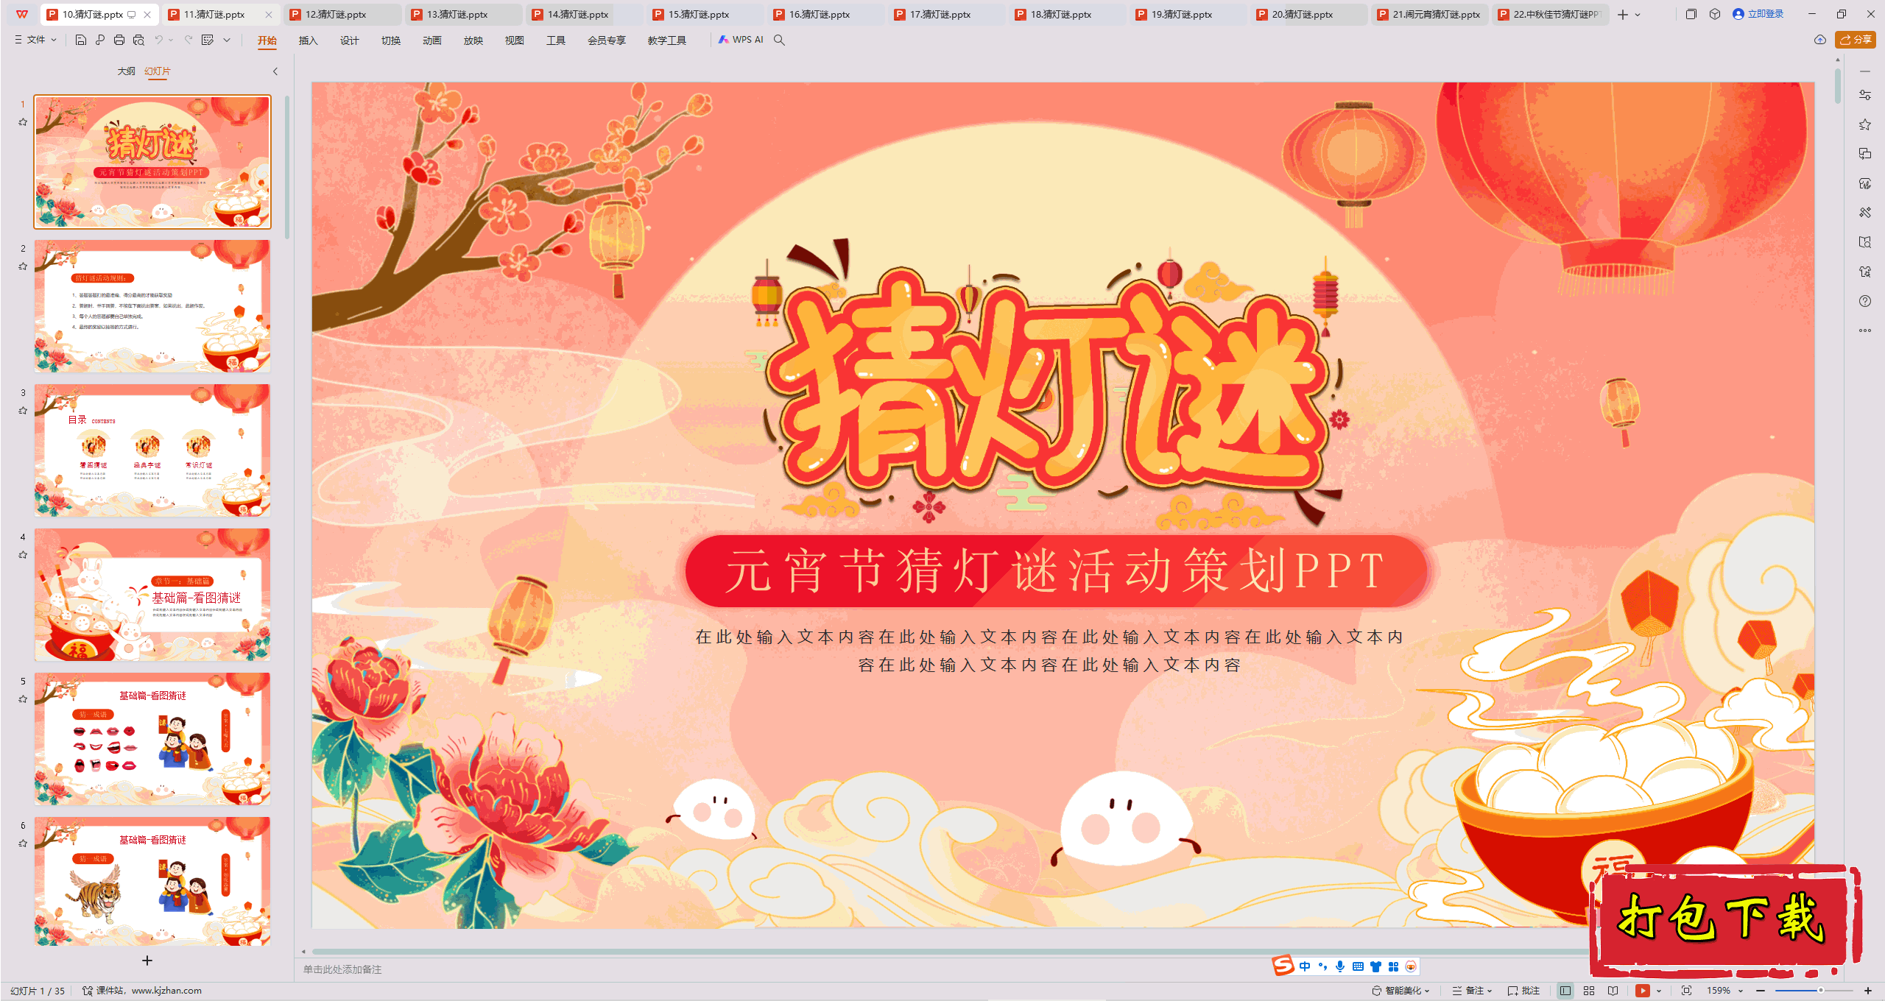
Task: Open the 设计 ribbon tab
Action: click(x=349, y=40)
